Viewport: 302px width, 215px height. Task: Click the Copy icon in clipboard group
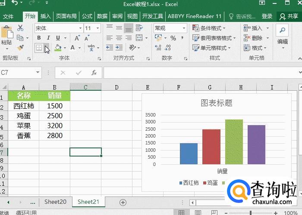point(20,38)
